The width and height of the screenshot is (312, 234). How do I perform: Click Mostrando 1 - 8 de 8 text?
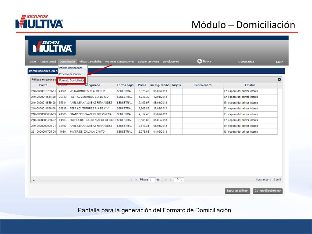click(x=268, y=179)
